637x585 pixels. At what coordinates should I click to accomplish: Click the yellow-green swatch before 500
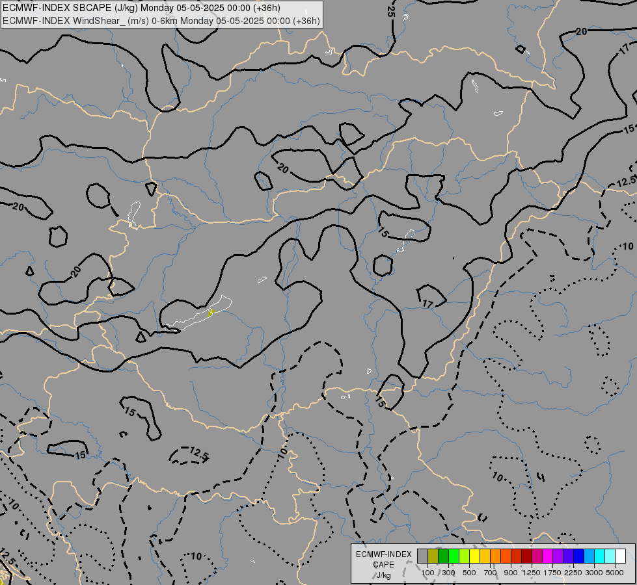point(465,556)
